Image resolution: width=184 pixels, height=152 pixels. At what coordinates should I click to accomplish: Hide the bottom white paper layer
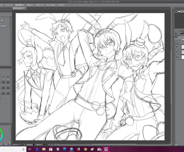[x=177, y=57]
